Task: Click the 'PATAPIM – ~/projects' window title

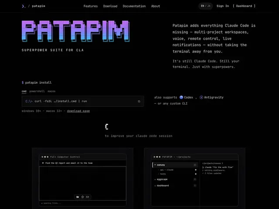Action: (176, 157)
